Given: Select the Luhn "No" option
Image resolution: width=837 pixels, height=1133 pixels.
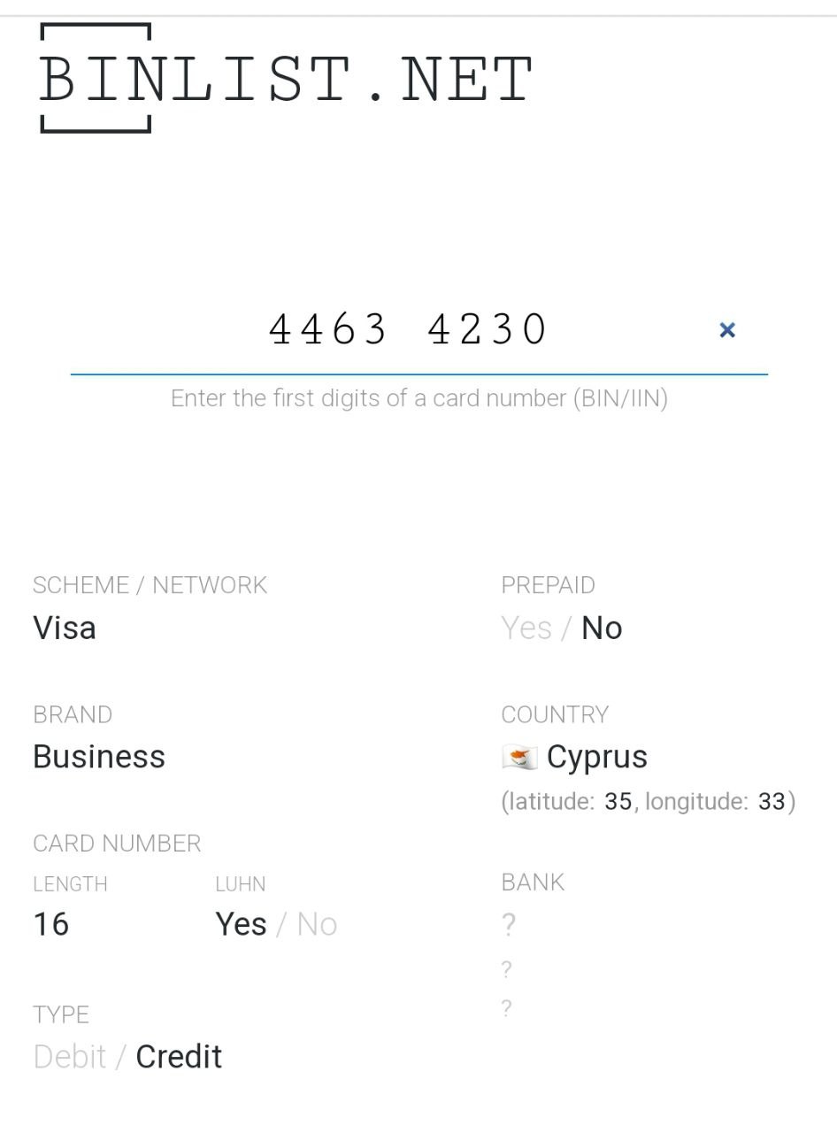Looking at the screenshot, I should (317, 924).
